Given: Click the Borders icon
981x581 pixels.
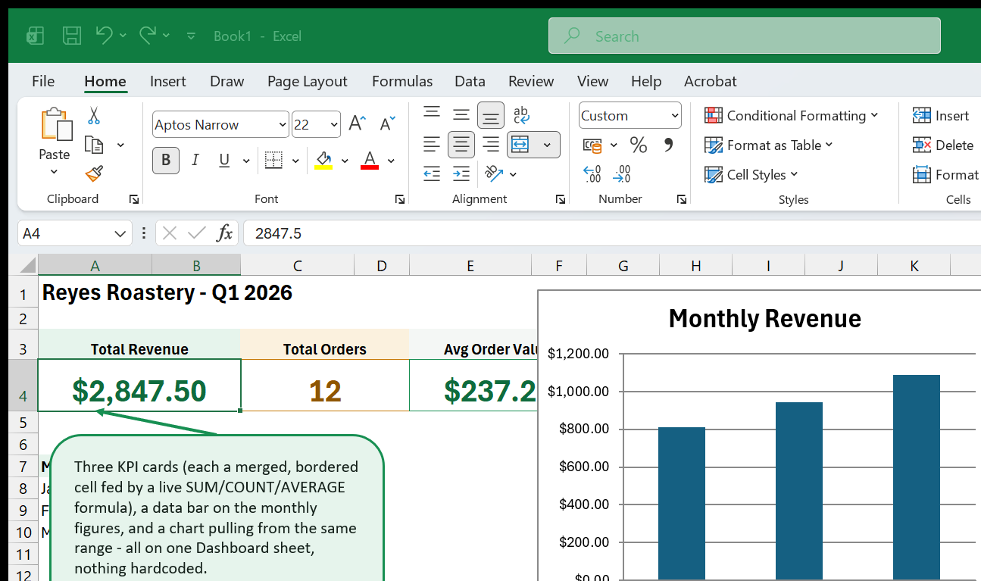Looking at the screenshot, I should [x=273, y=160].
